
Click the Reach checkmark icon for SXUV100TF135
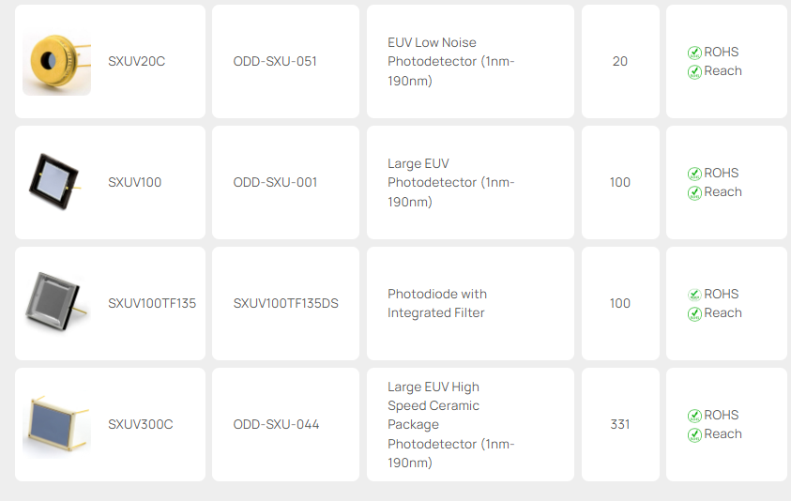tap(694, 314)
